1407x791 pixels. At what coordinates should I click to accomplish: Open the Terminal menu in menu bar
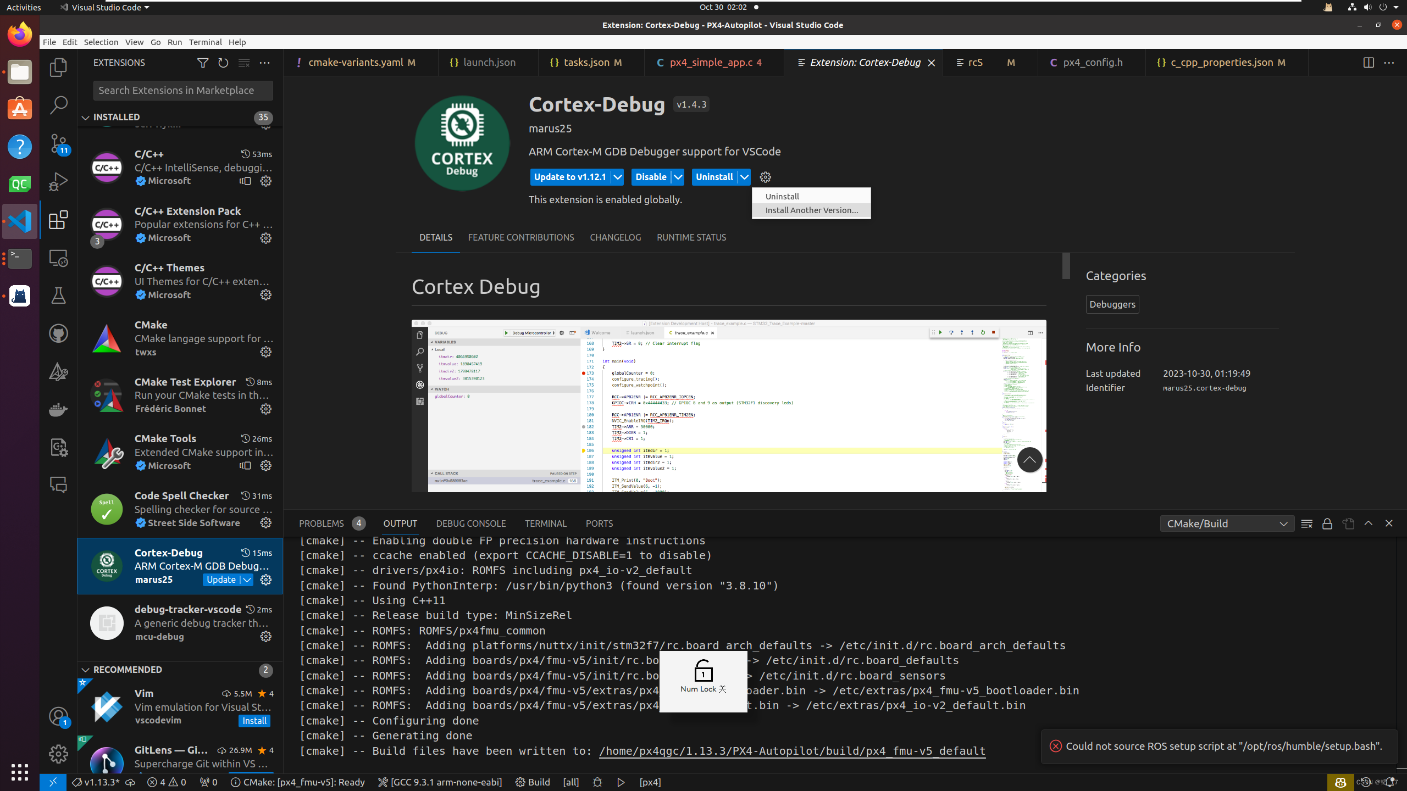click(205, 42)
